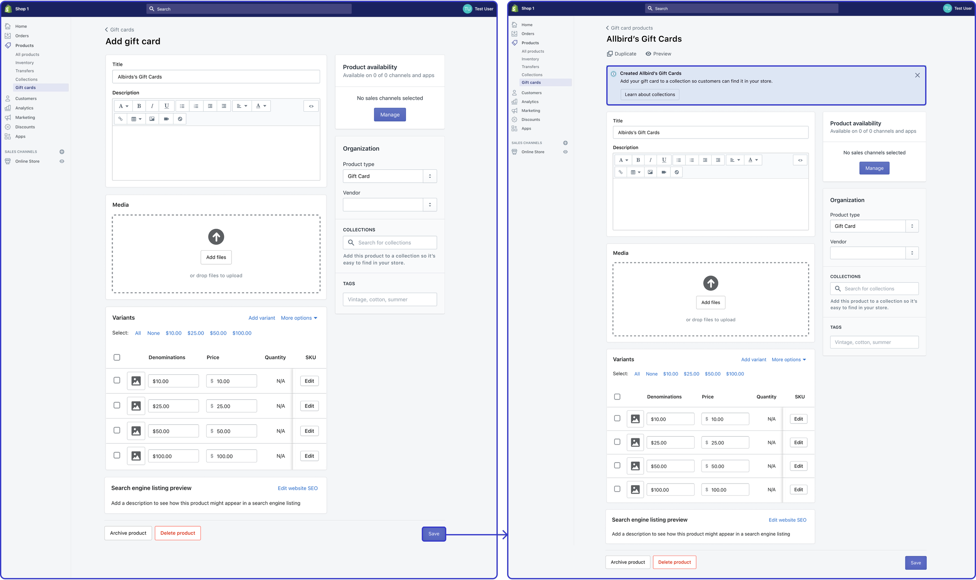
Task: Toggle bold formatting on Add gift card page
Action: pos(139,106)
